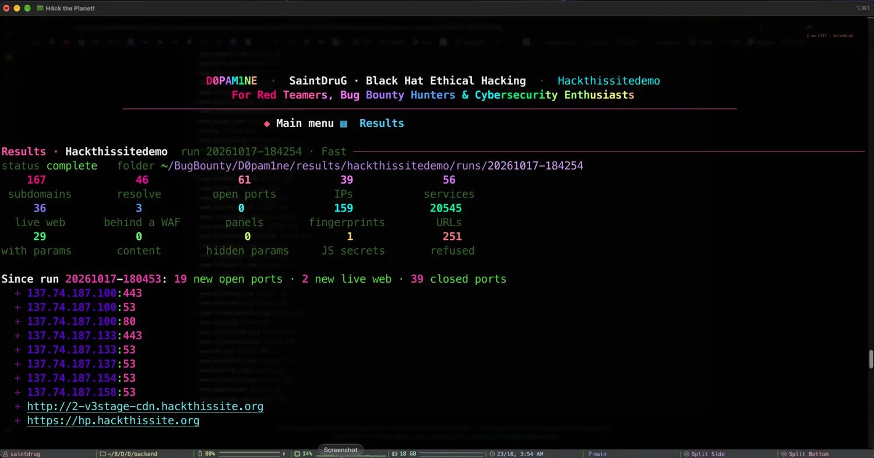Screen dimensions: 874x458
Task: Click the 1 JS secrets count
Action: tap(350, 237)
